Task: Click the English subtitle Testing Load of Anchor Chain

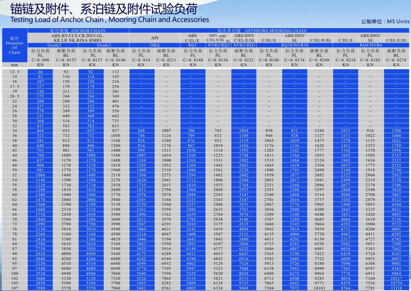Action: 110,20
